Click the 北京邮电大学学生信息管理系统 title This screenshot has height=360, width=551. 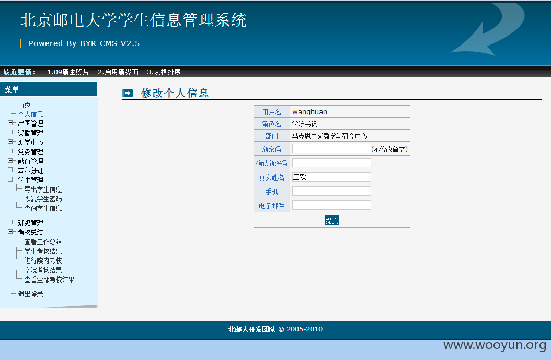[133, 20]
